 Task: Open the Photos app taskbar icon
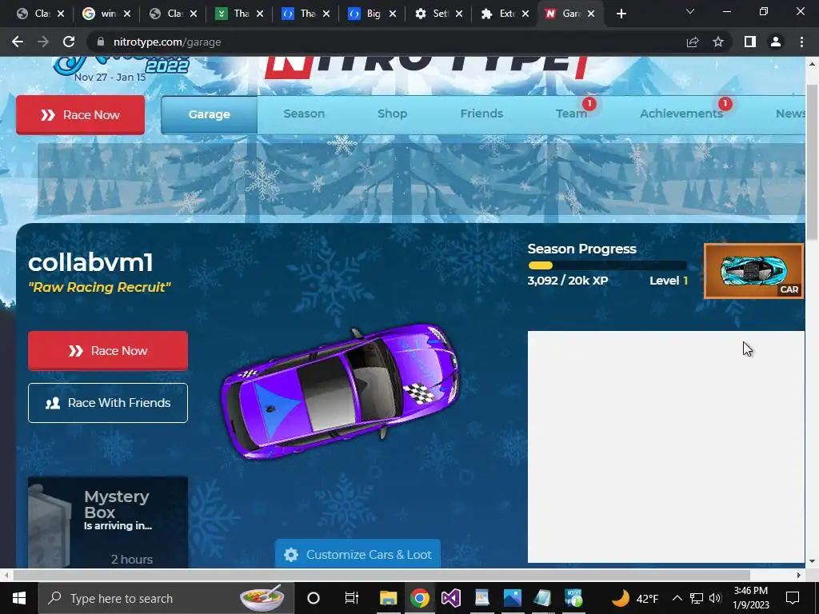point(513,598)
